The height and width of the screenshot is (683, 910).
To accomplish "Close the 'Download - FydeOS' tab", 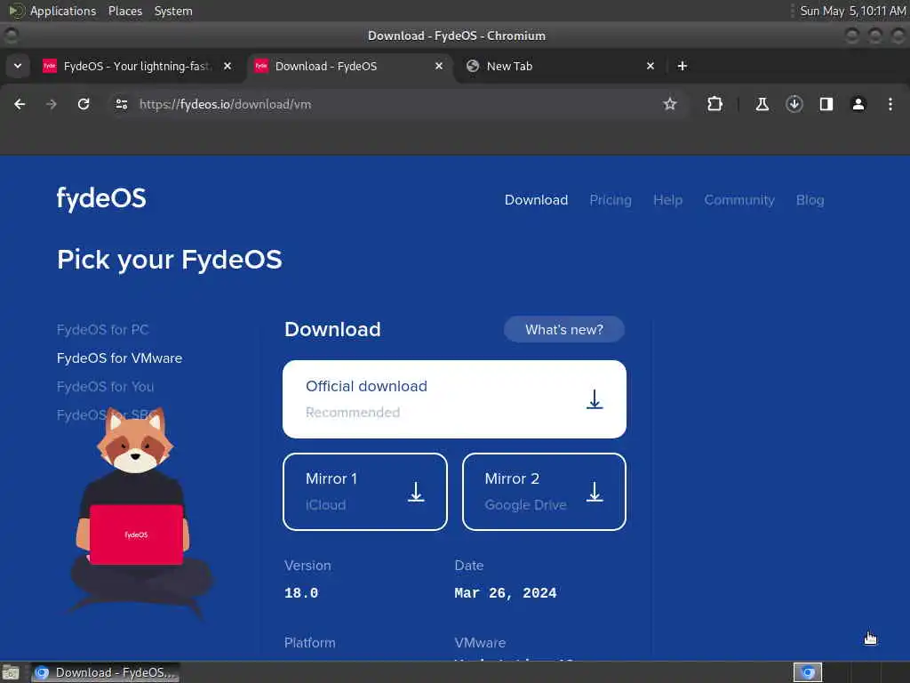I will [x=439, y=66].
